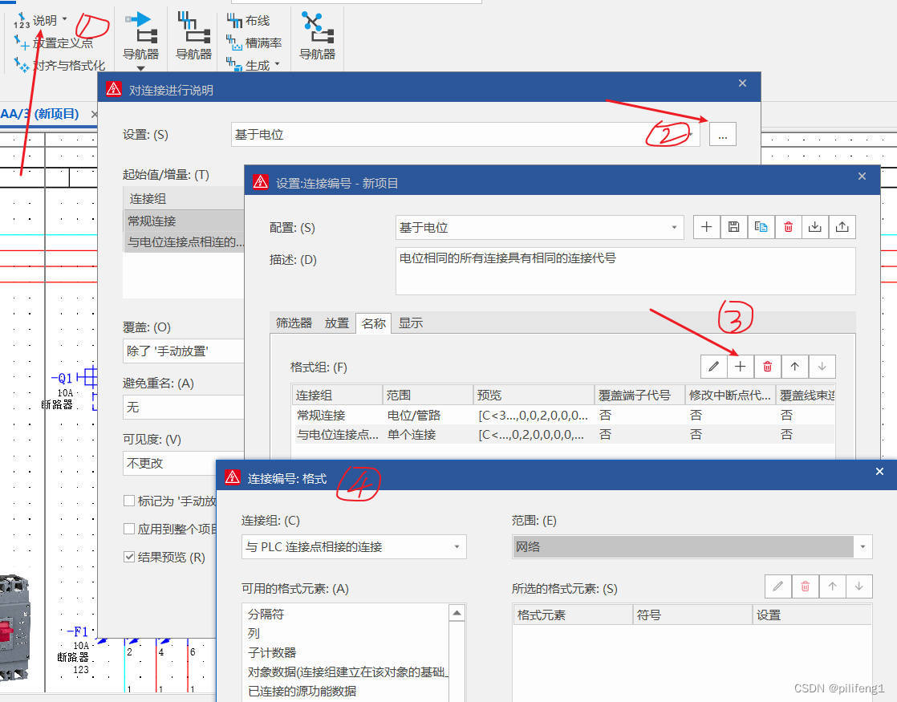Switch to the 显示 tab
The image size is (897, 702).
(x=411, y=323)
